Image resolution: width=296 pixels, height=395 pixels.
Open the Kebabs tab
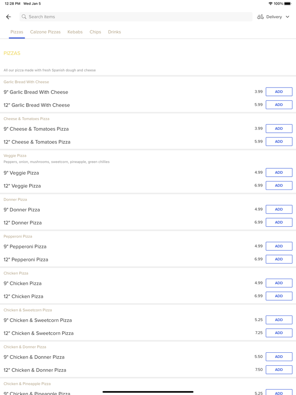coord(75,32)
